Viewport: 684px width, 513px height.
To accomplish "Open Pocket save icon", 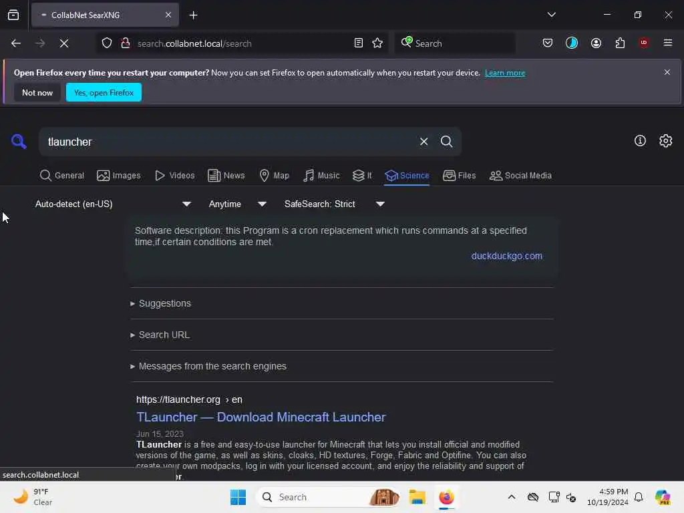I will tap(548, 43).
